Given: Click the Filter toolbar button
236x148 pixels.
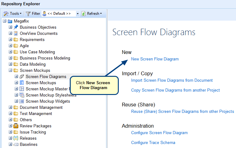Looking at the screenshot, I should (33, 14).
